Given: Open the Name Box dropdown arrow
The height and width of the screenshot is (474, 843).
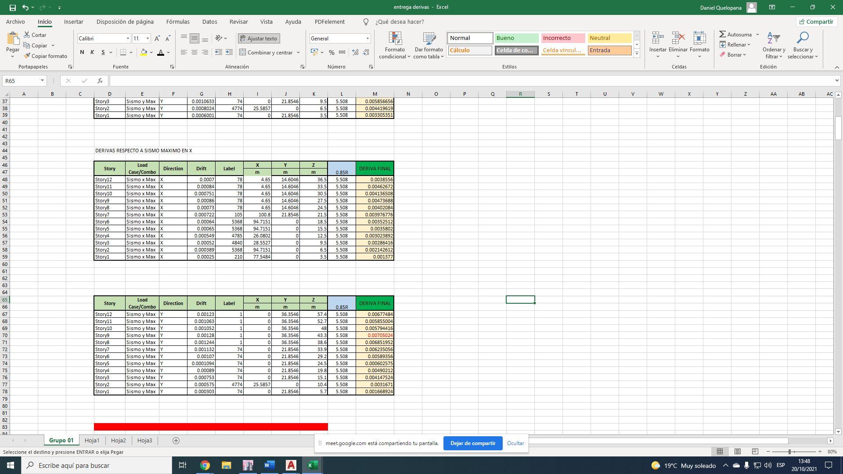Looking at the screenshot, I should tap(42, 81).
